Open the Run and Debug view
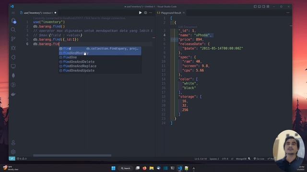The image size is (307, 172). pos(13,48)
